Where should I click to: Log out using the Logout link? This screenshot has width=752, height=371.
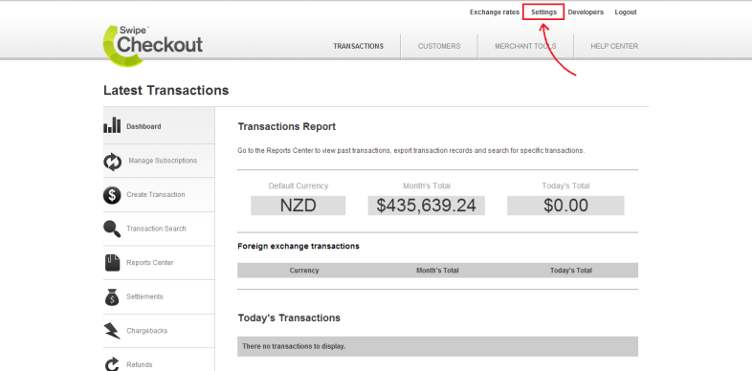pos(626,12)
